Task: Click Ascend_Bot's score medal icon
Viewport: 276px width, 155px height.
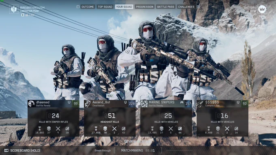Action: point(96,129)
